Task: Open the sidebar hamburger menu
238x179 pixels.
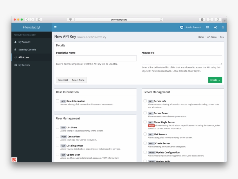Action: click(x=55, y=27)
